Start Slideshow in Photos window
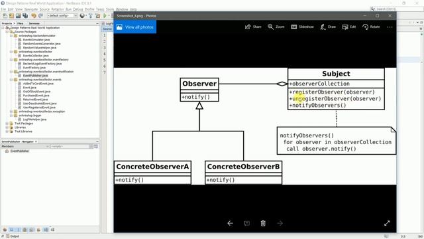Screen dimensions: 424x239 [302, 27]
